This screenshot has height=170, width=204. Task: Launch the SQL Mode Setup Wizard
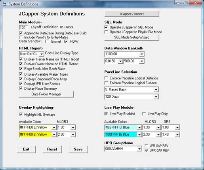tap(132, 37)
